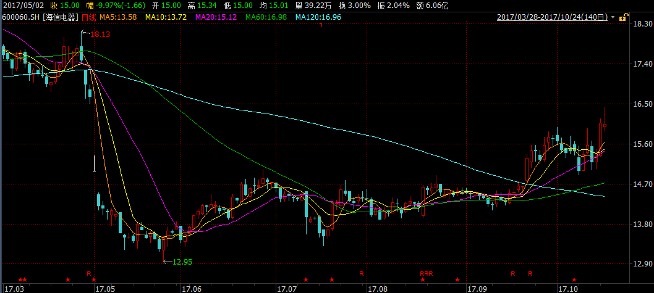654x293 pixels.
Task: Click the 量 39.22万 volume value
Action: [313, 6]
